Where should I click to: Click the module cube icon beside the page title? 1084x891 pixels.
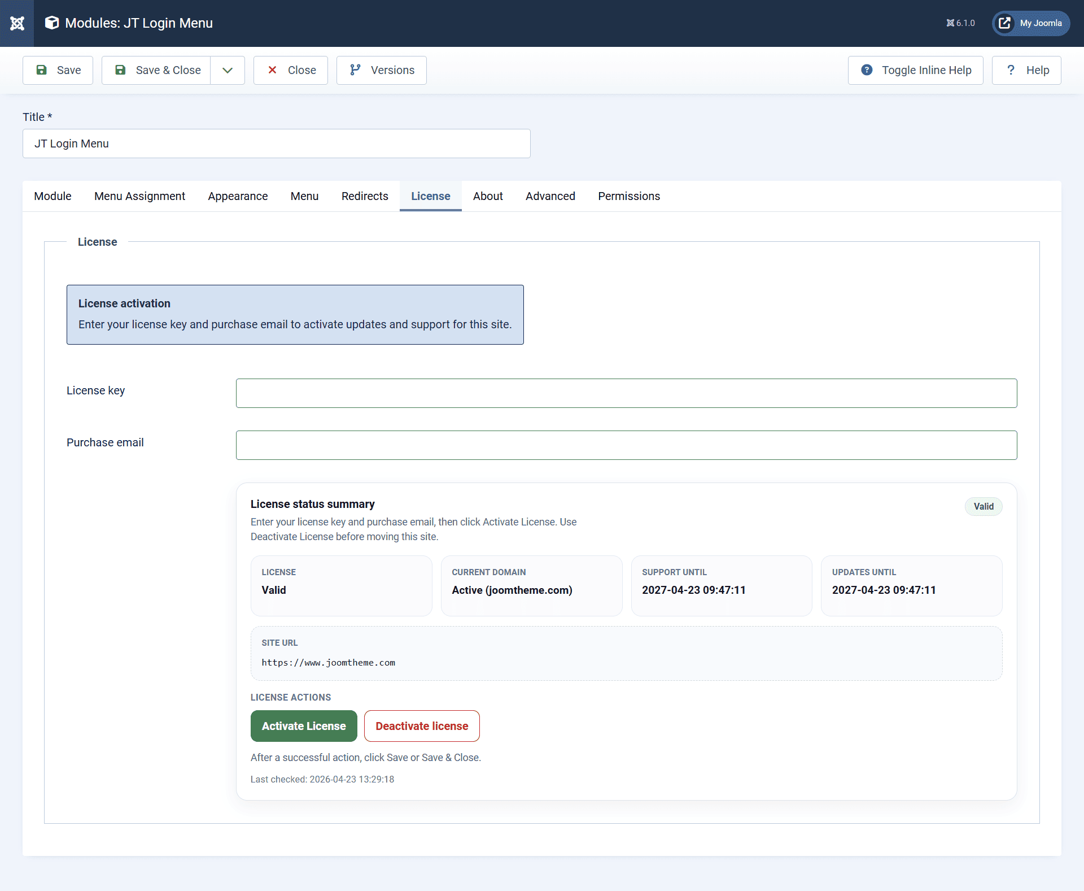[51, 23]
